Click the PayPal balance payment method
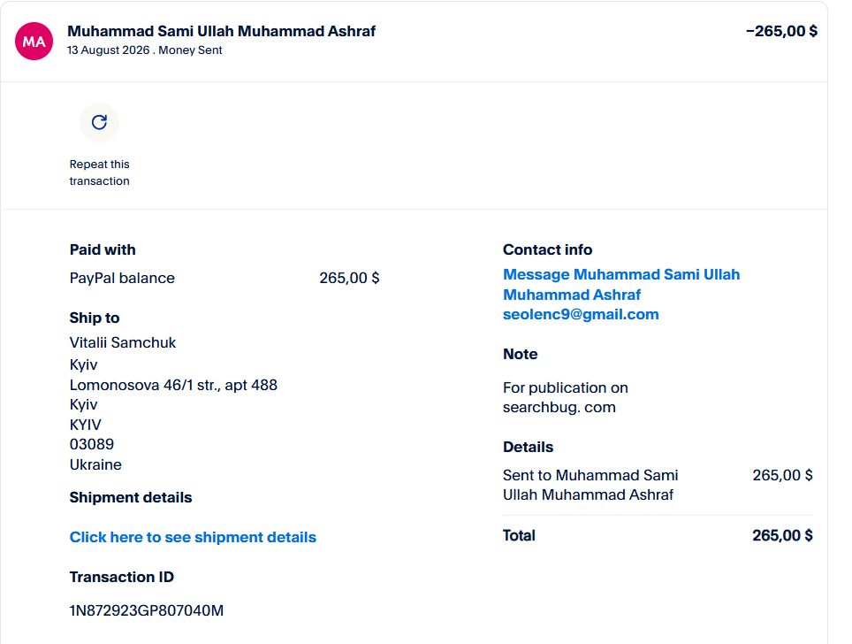This screenshot has height=644, width=852. [122, 278]
